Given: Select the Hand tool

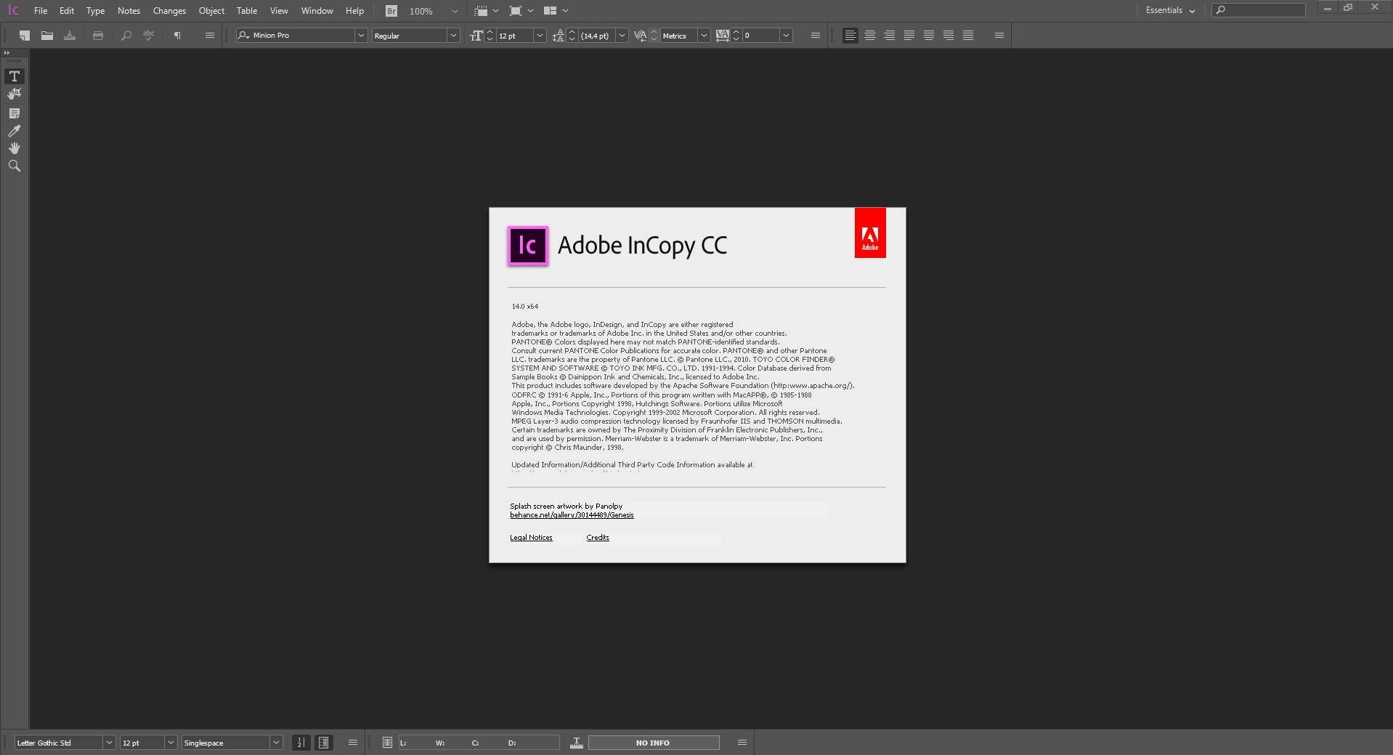Looking at the screenshot, I should [15, 148].
